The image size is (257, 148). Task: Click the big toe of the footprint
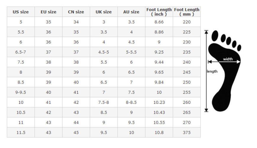(x=216, y=36)
